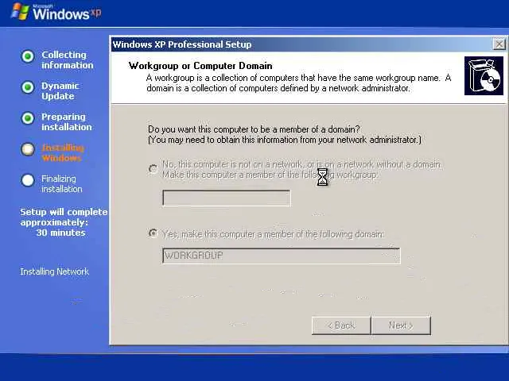Select 'No, not on a network' radio button
Screen dimensions: 509x381
[x=153, y=168]
